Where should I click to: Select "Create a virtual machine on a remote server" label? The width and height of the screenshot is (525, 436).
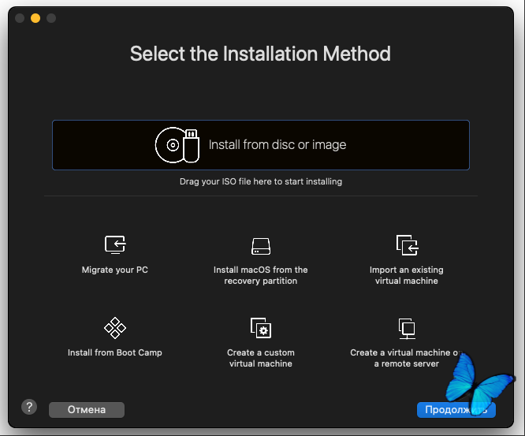tap(404, 358)
